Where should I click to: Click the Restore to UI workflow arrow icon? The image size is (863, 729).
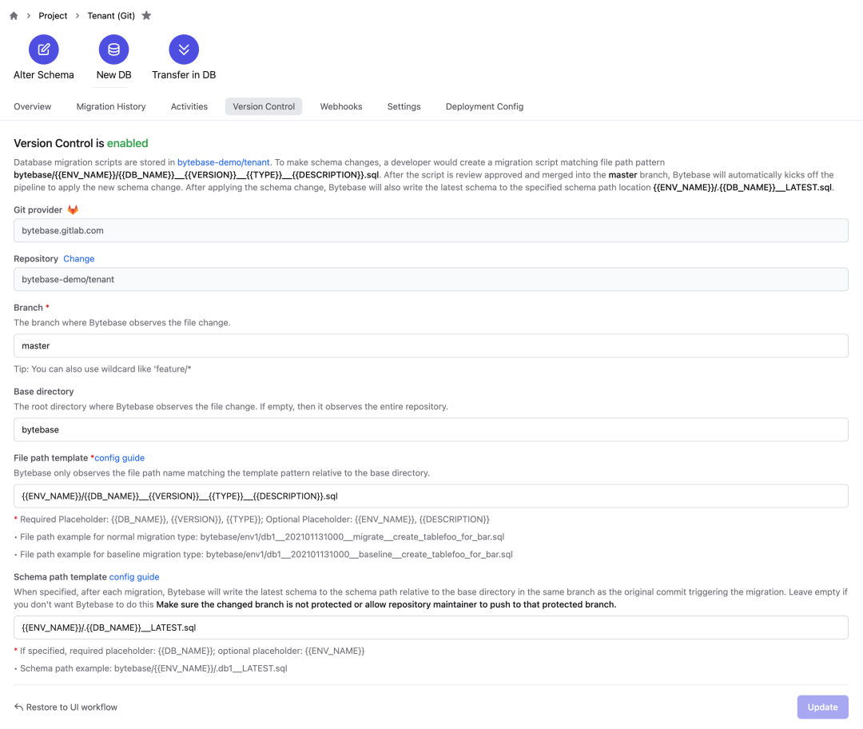click(18, 707)
